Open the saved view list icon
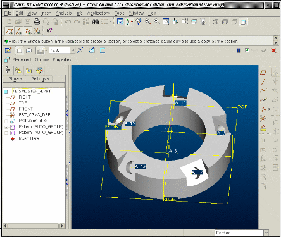 pos(185,21)
